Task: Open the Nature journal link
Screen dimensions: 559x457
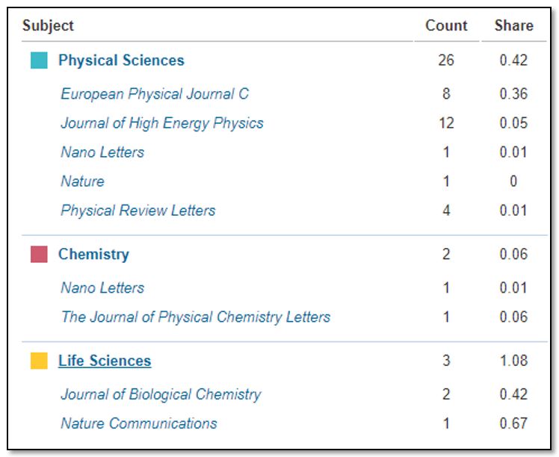Action: coord(83,181)
